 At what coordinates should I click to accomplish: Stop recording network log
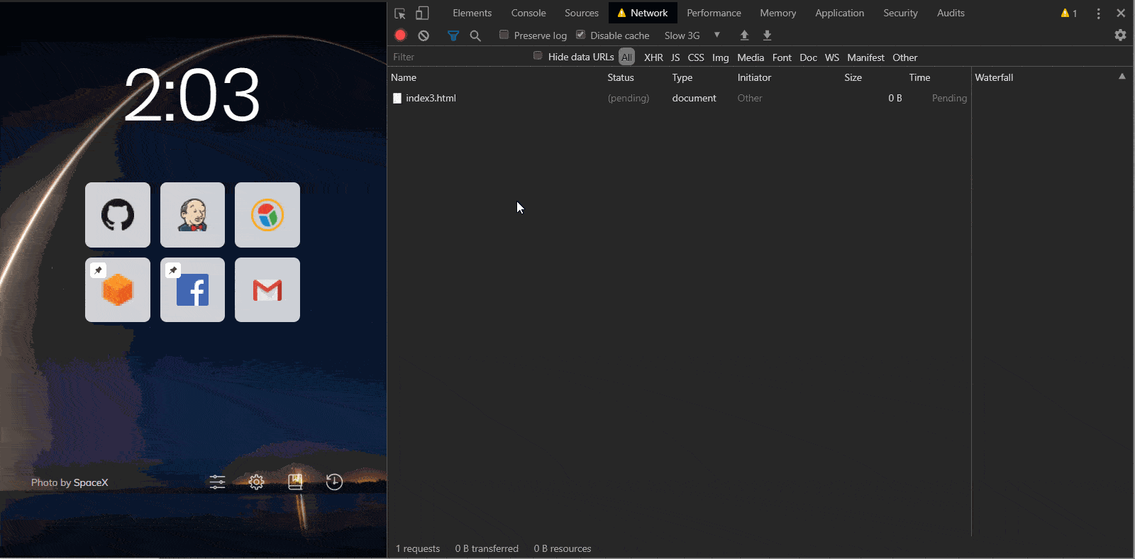[x=401, y=35]
